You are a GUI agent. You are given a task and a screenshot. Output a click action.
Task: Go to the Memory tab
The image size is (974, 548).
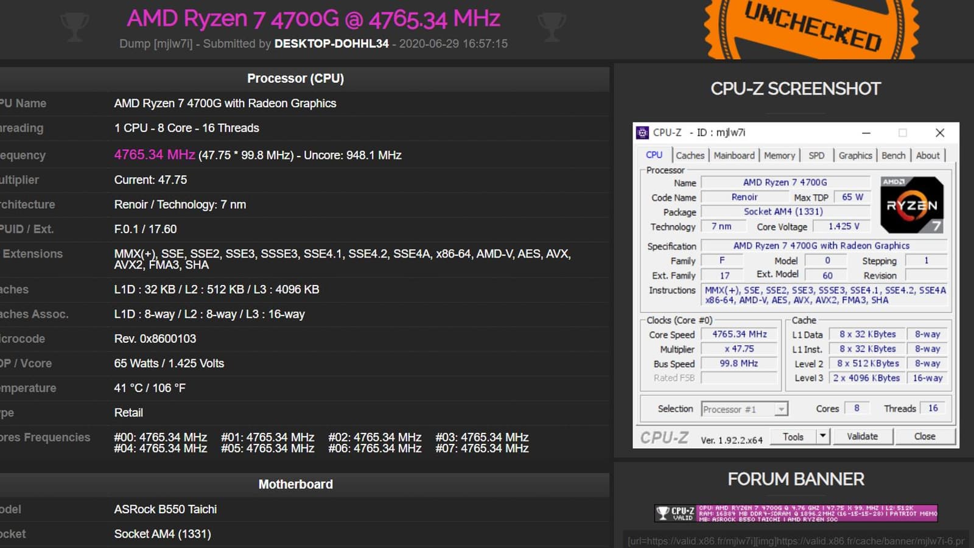pyautogui.click(x=779, y=155)
